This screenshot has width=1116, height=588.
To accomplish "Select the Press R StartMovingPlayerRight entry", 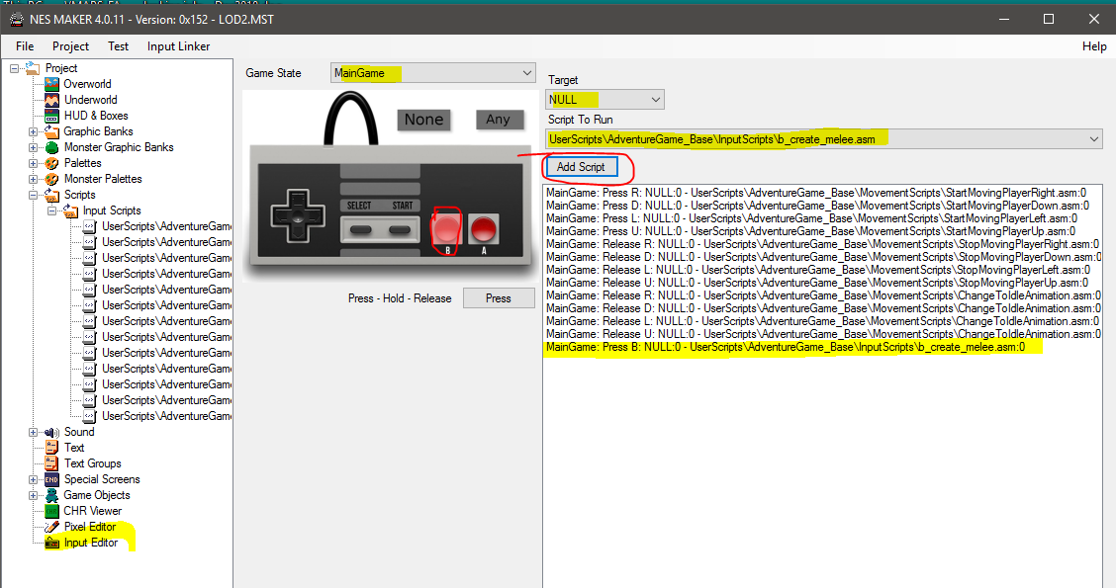I will pyautogui.click(x=816, y=193).
